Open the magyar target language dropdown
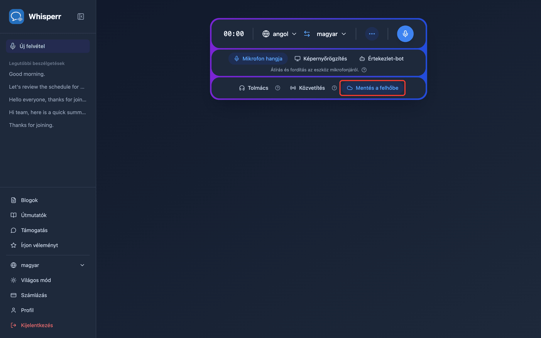The width and height of the screenshot is (541, 338). tap(331, 34)
